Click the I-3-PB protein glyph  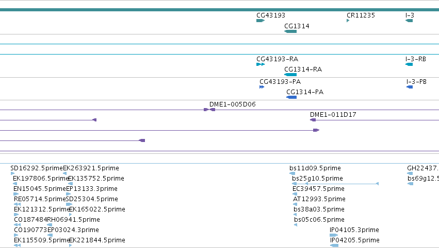[410, 87]
